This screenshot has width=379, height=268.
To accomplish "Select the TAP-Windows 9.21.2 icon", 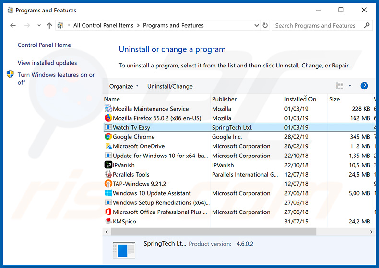I will coord(108,184).
